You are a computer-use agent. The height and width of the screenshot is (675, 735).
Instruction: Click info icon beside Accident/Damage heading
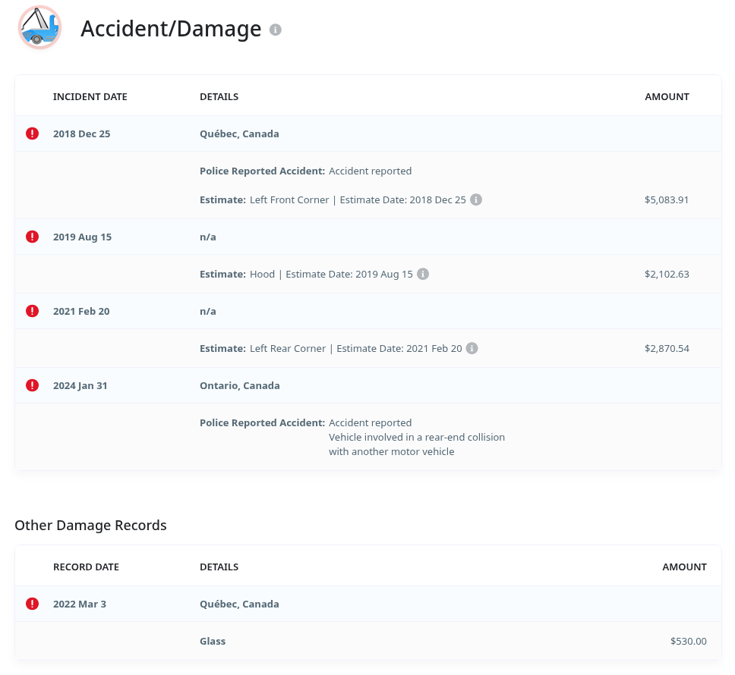(x=276, y=30)
